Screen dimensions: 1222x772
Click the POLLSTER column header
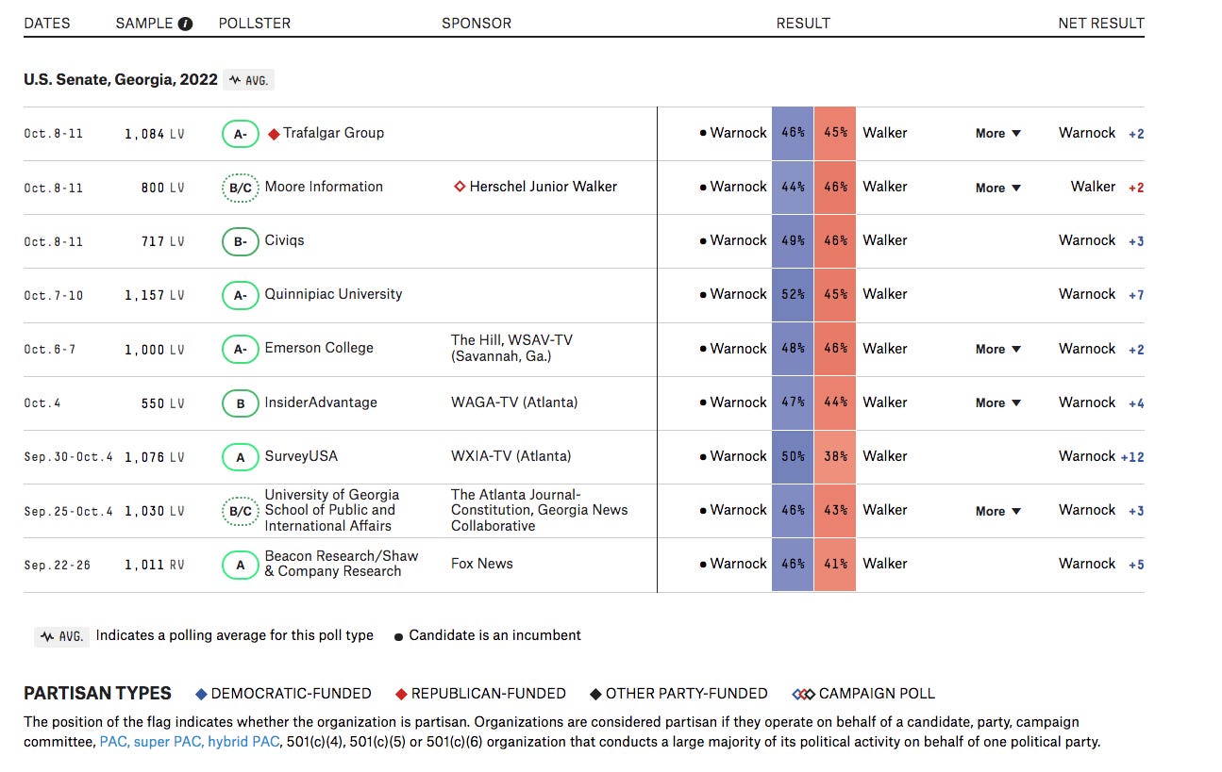(255, 24)
